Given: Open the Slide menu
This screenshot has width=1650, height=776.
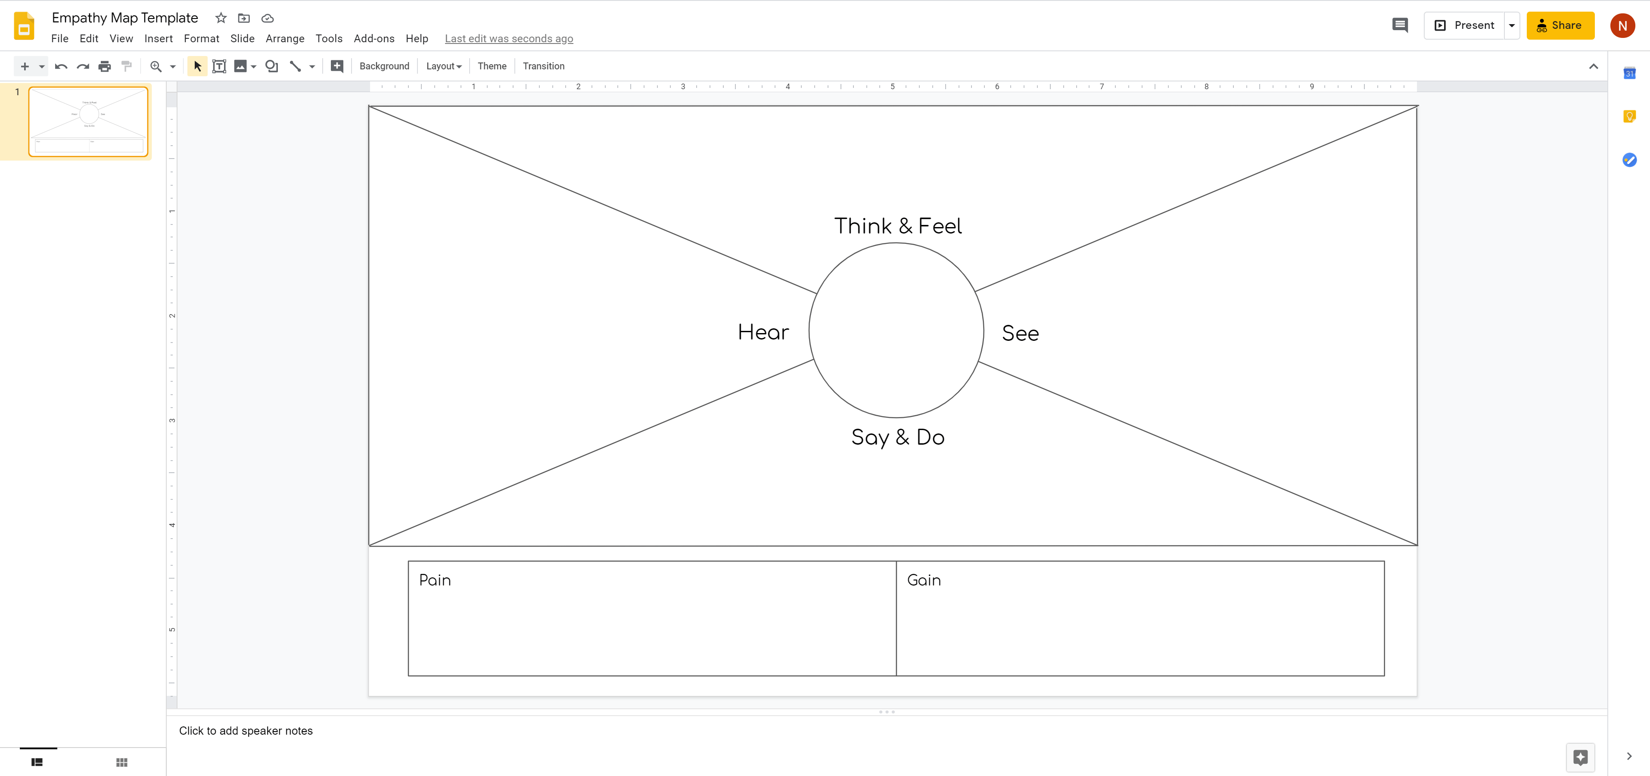Looking at the screenshot, I should click(242, 38).
